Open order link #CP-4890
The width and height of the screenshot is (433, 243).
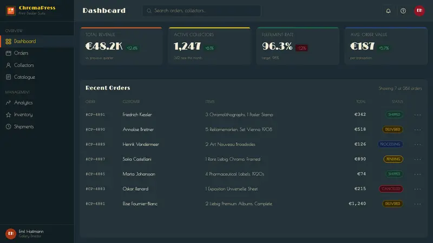[95, 130]
